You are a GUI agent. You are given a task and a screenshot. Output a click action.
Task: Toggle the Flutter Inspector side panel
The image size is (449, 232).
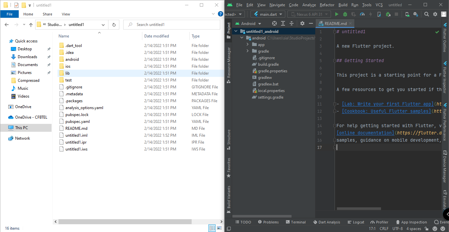click(x=445, y=77)
